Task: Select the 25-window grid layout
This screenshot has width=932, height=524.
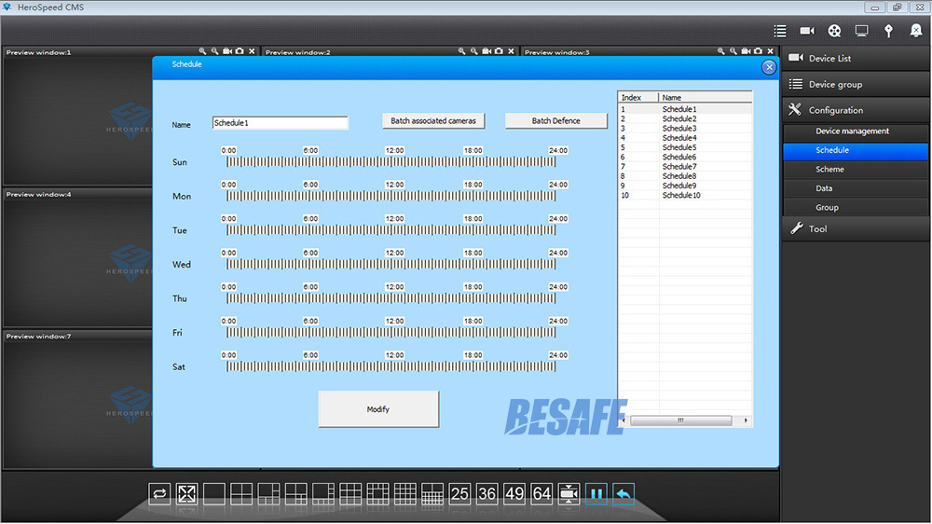Action: pos(459,494)
